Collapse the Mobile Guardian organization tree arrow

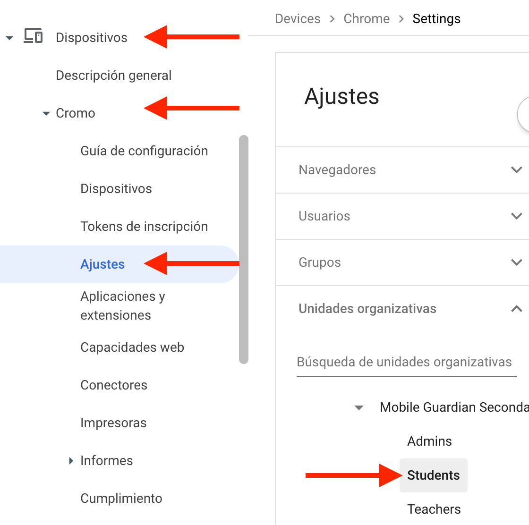(359, 407)
